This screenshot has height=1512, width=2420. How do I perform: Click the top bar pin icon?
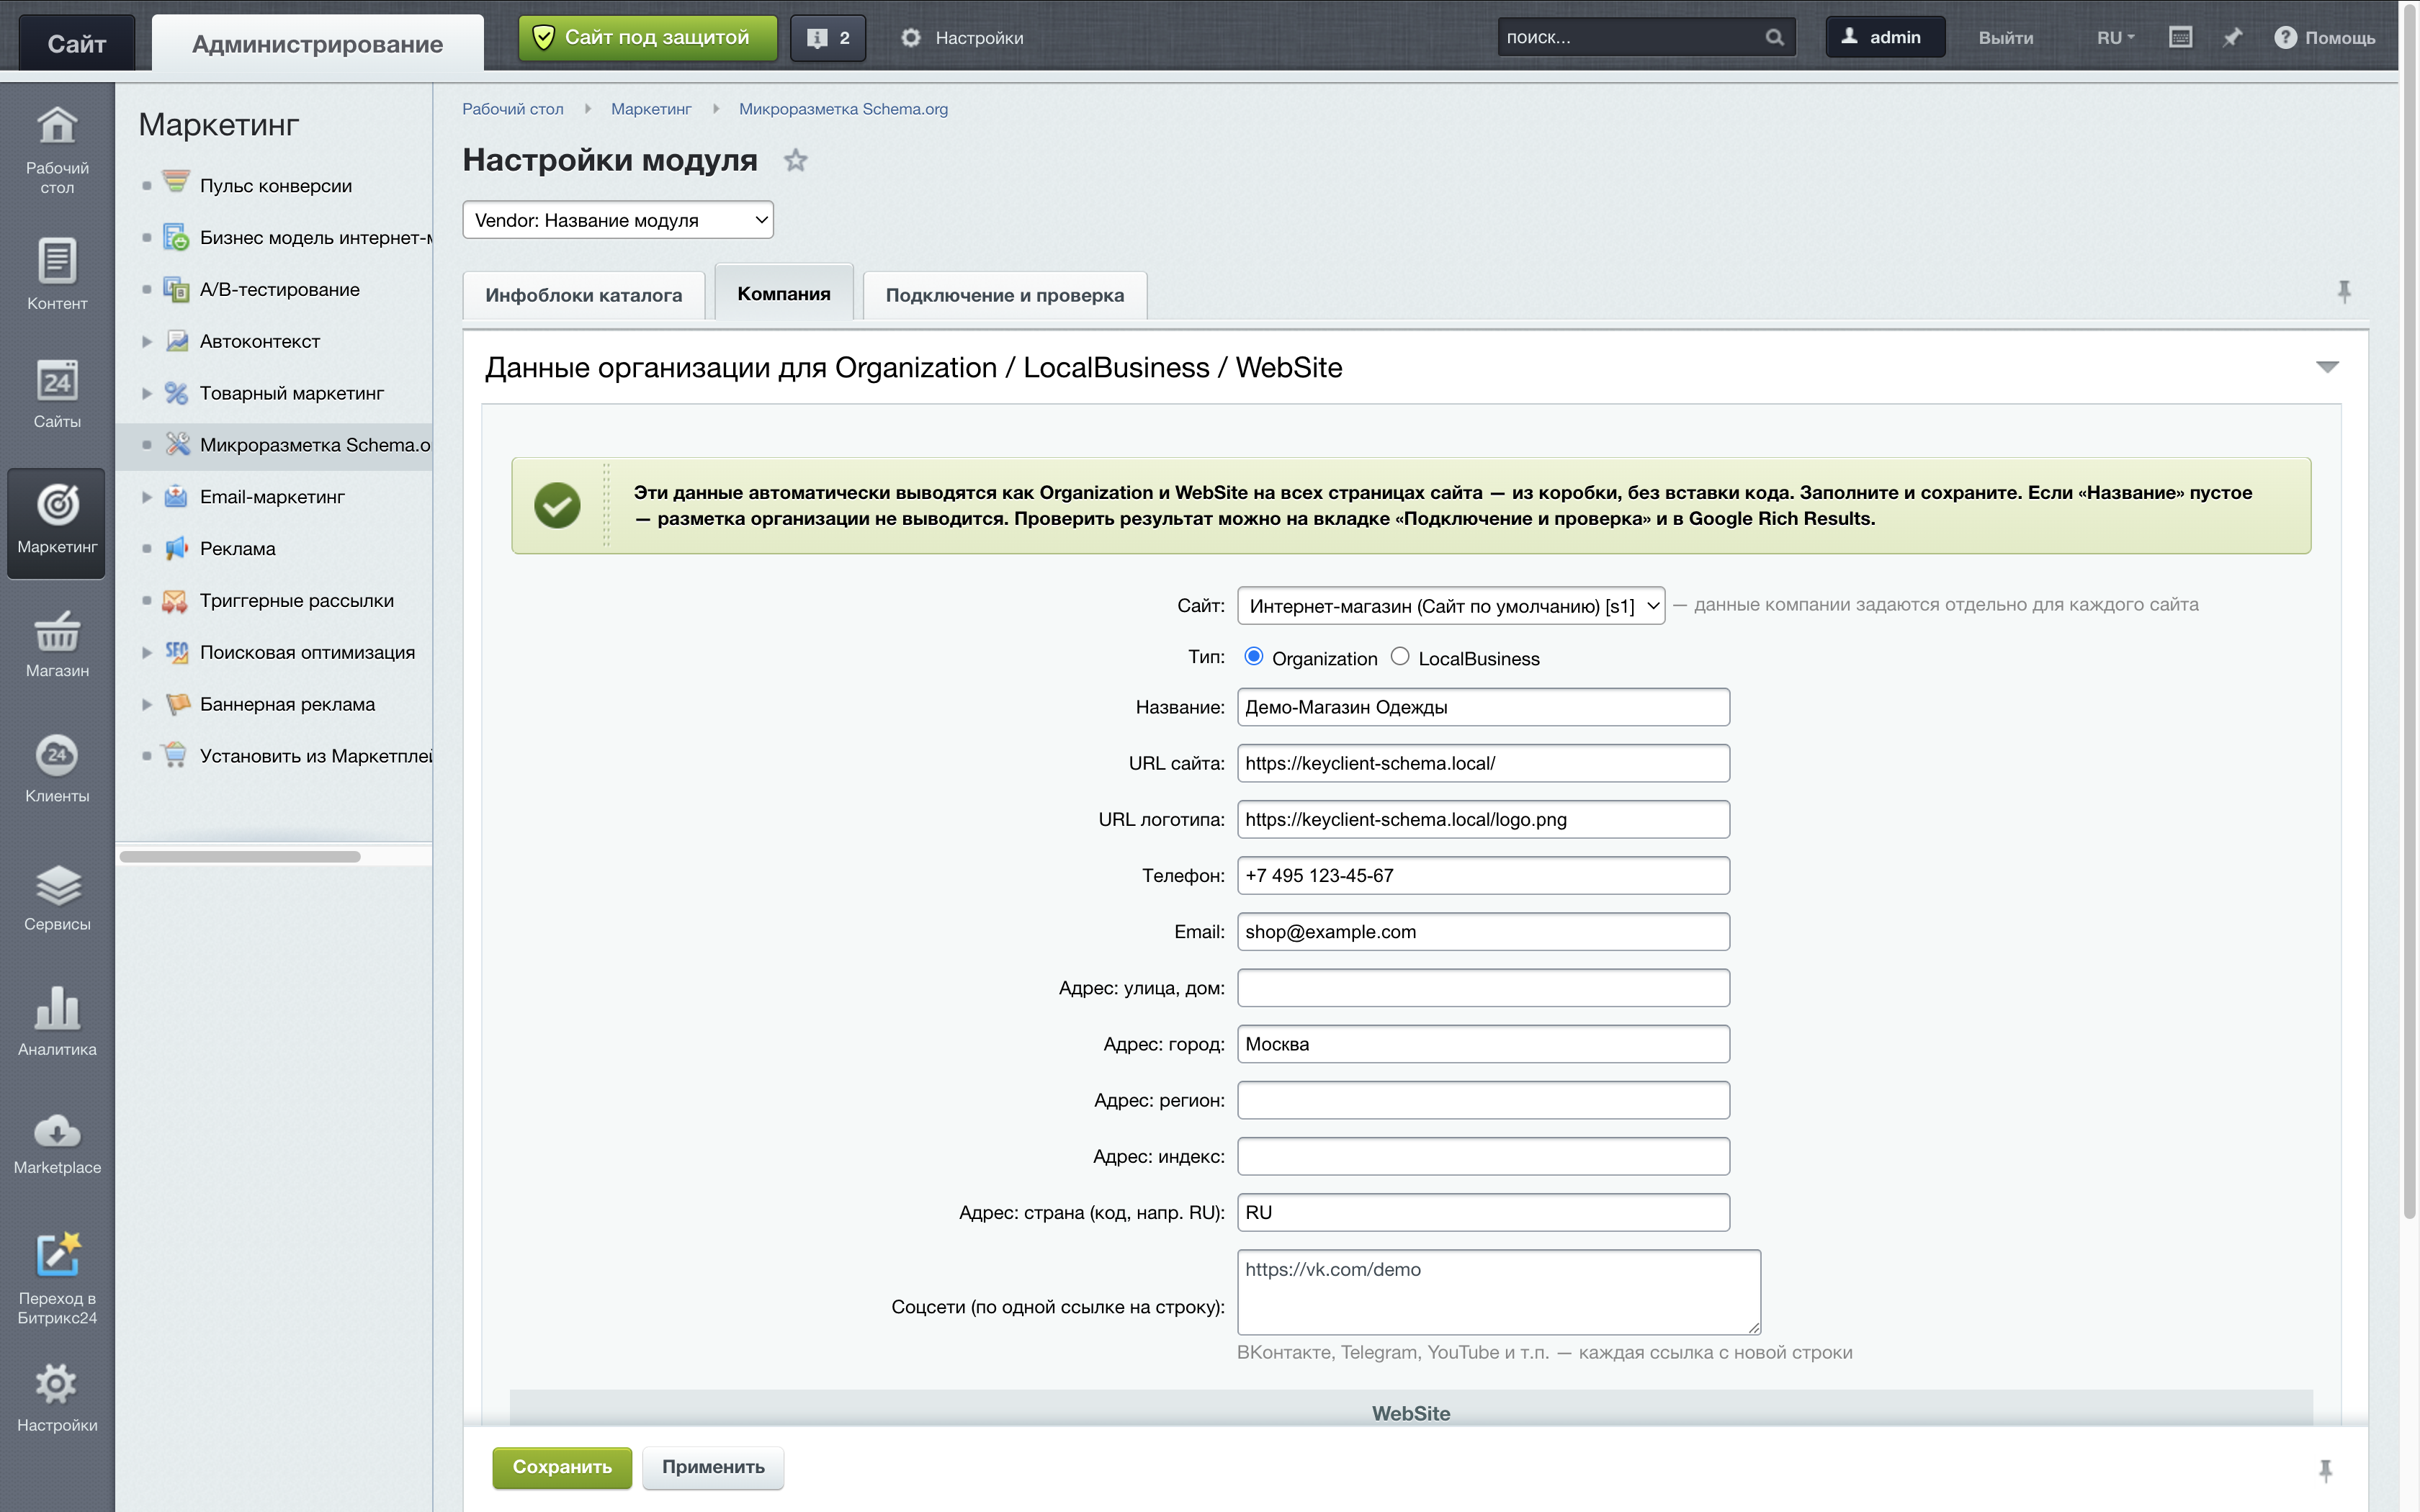coord(2232,37)
